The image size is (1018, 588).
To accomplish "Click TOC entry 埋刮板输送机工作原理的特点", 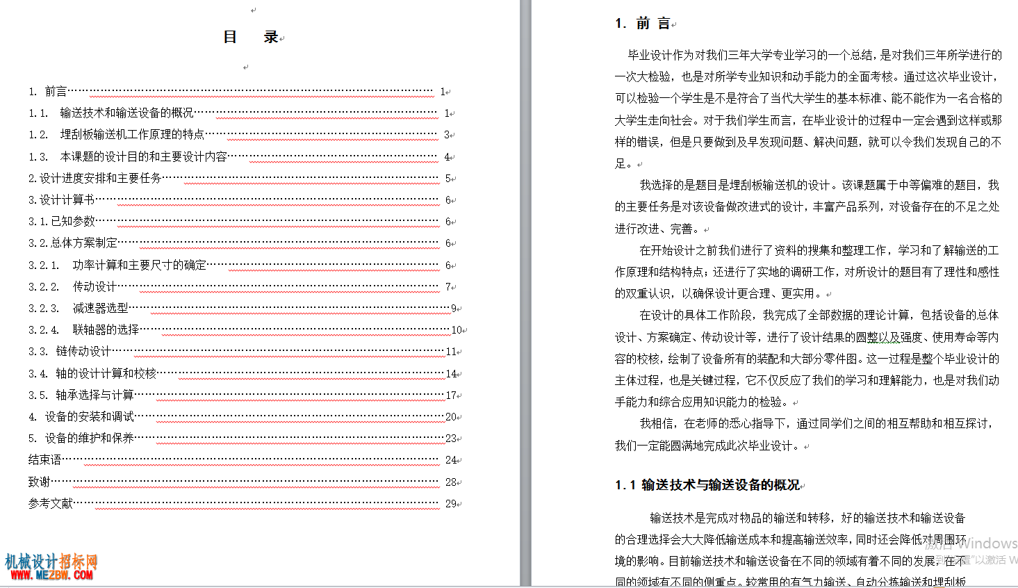I will click(132, 134).
